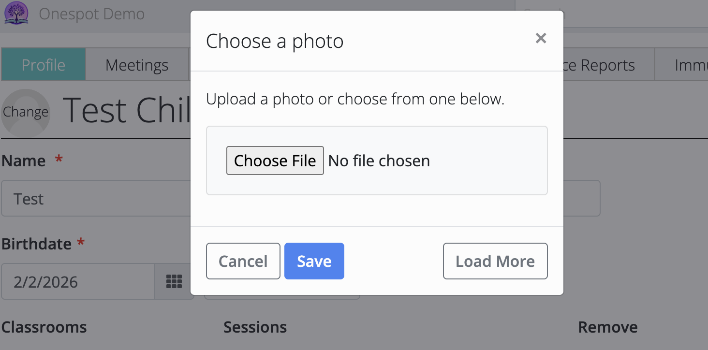Click the Onespot Demo site title
The width and height of the screenshot is (708, 350).
click(x=91, y=14)
